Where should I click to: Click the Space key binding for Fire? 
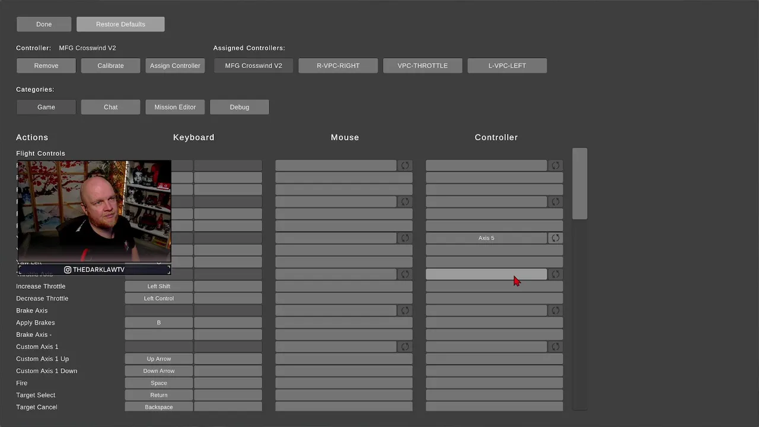pos(159,383)
